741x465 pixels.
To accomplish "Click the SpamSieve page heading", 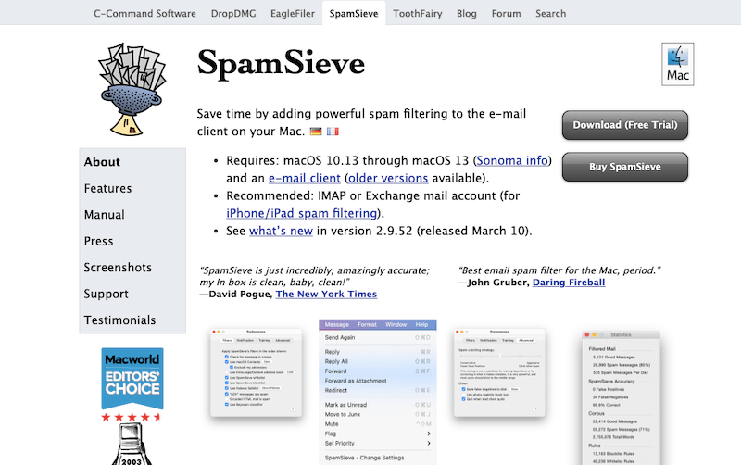I will 282,63.
